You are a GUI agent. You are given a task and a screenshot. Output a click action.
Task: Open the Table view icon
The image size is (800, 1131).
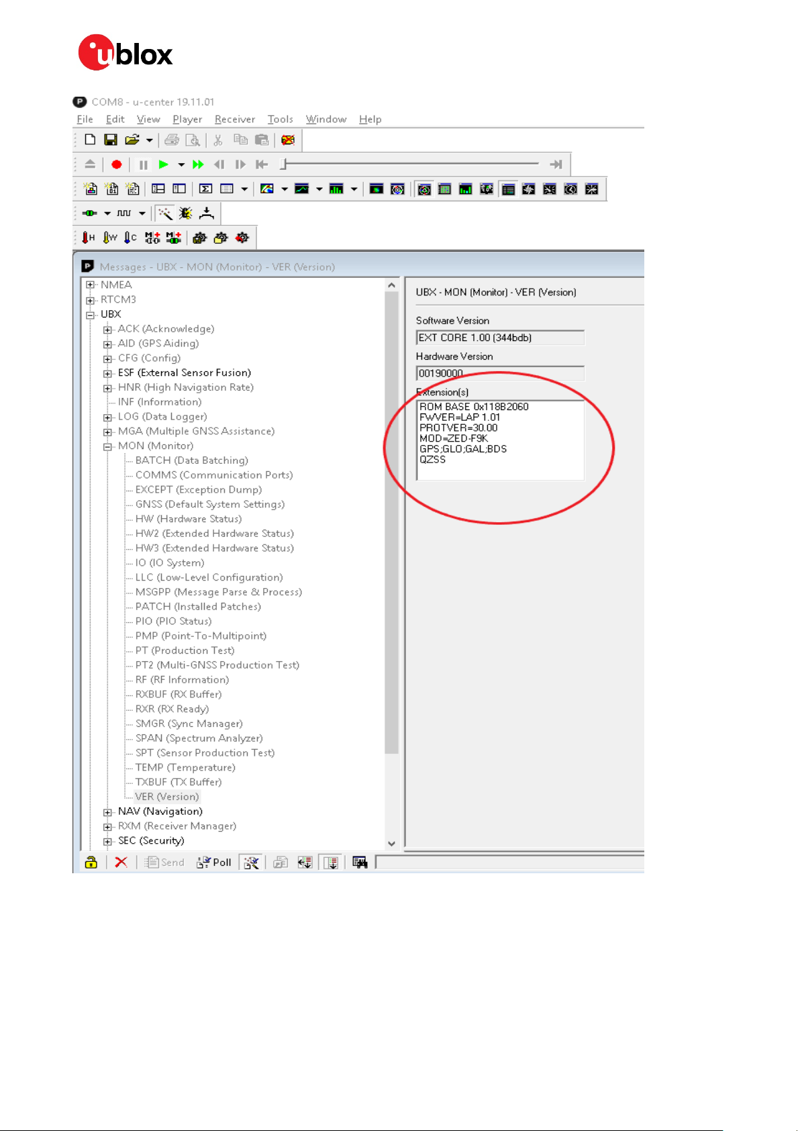pos(228,189)
